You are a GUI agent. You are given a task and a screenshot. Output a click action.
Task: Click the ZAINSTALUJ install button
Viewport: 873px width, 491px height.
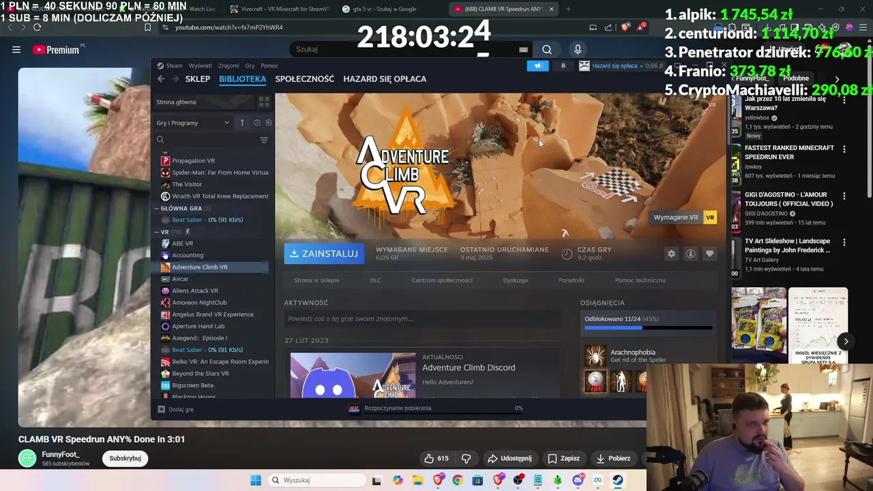pyautogui.click(x=324, y=254)
